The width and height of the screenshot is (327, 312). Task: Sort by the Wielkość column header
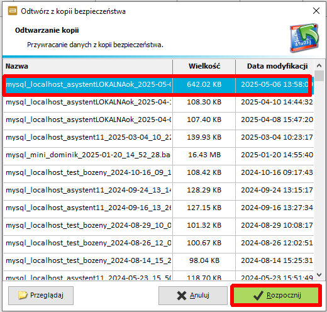[x=204, y=67]
